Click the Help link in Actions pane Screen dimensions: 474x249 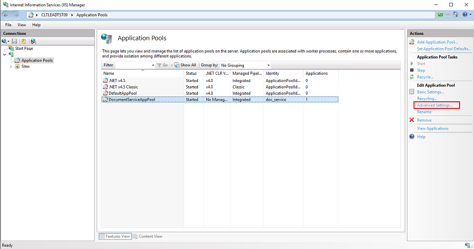421,137
